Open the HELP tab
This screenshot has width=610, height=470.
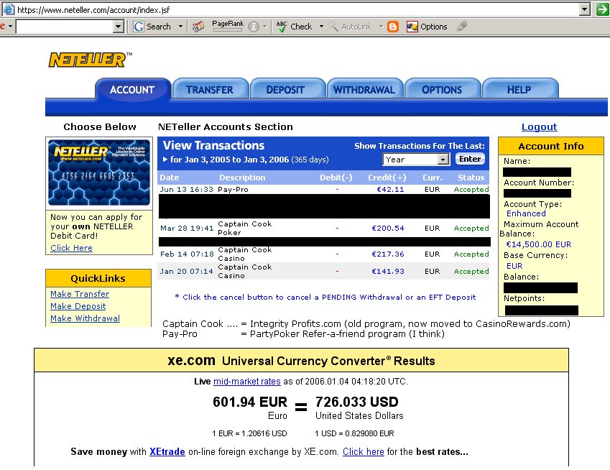(519, 90)
